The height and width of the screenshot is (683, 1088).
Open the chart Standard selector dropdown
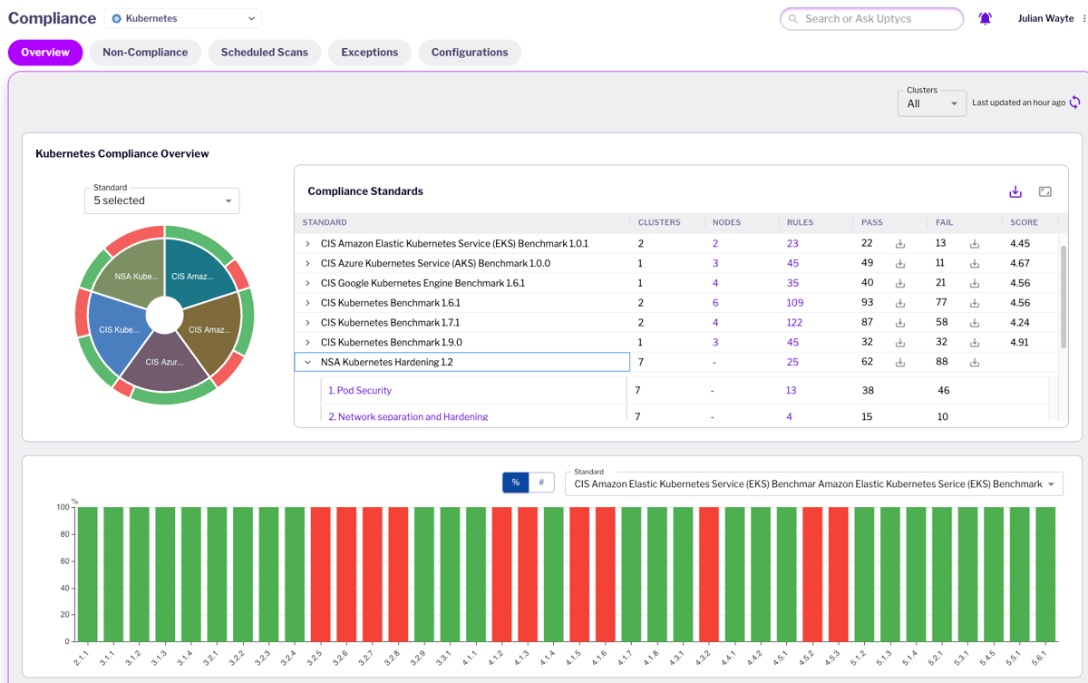[814, 483]
